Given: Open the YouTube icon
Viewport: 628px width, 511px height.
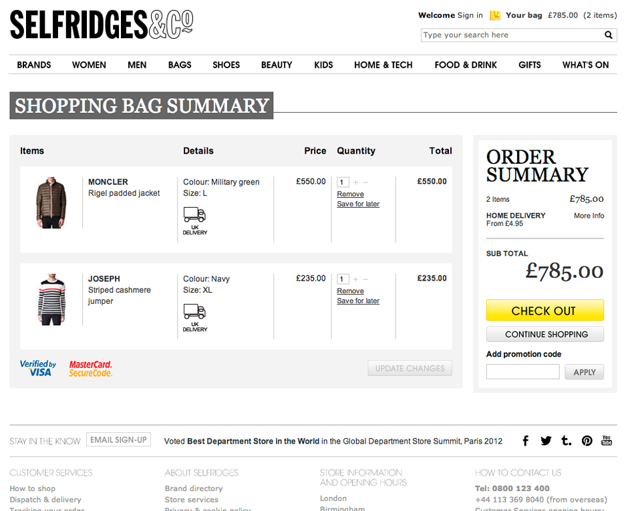Looking at the screenshot, I should (607, 440).
